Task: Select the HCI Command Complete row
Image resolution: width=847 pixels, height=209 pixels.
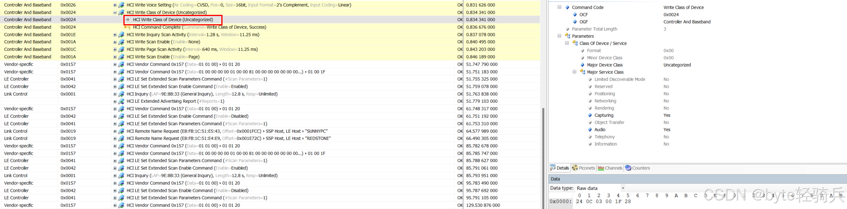Action: 270,27
